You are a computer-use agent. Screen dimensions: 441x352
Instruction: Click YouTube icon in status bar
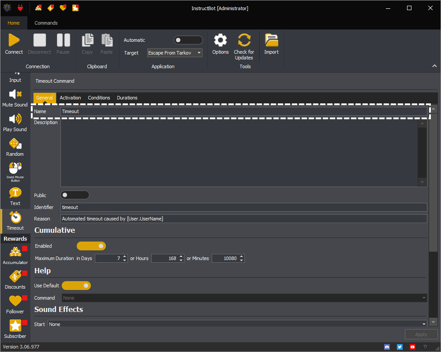click(412, 347)
